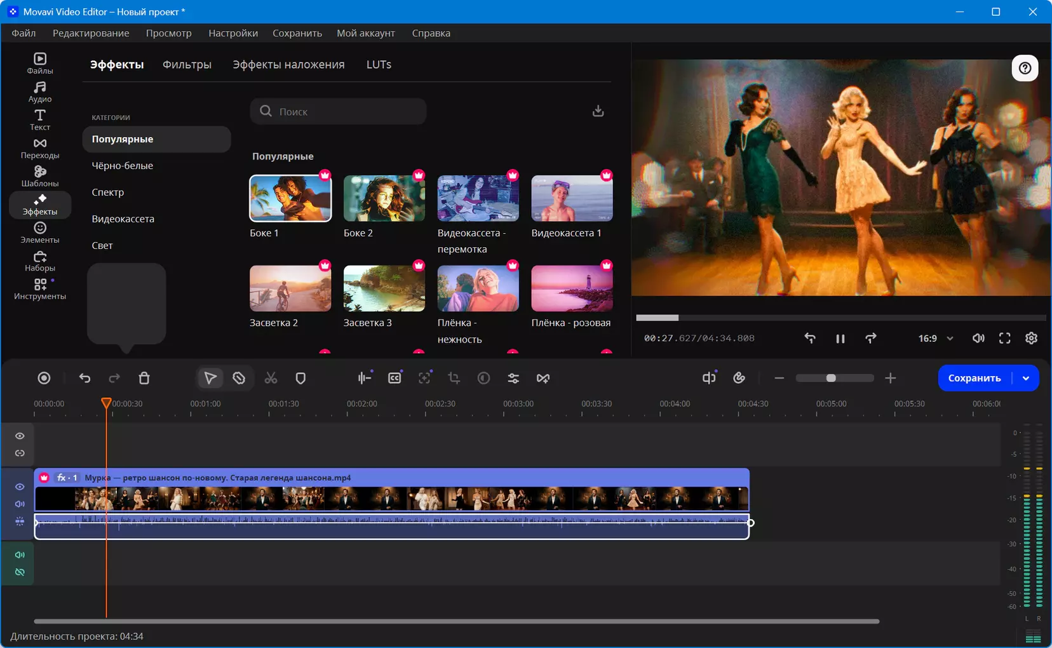
Task: Download more effects from the store icon
Action: tap(598, 111)
